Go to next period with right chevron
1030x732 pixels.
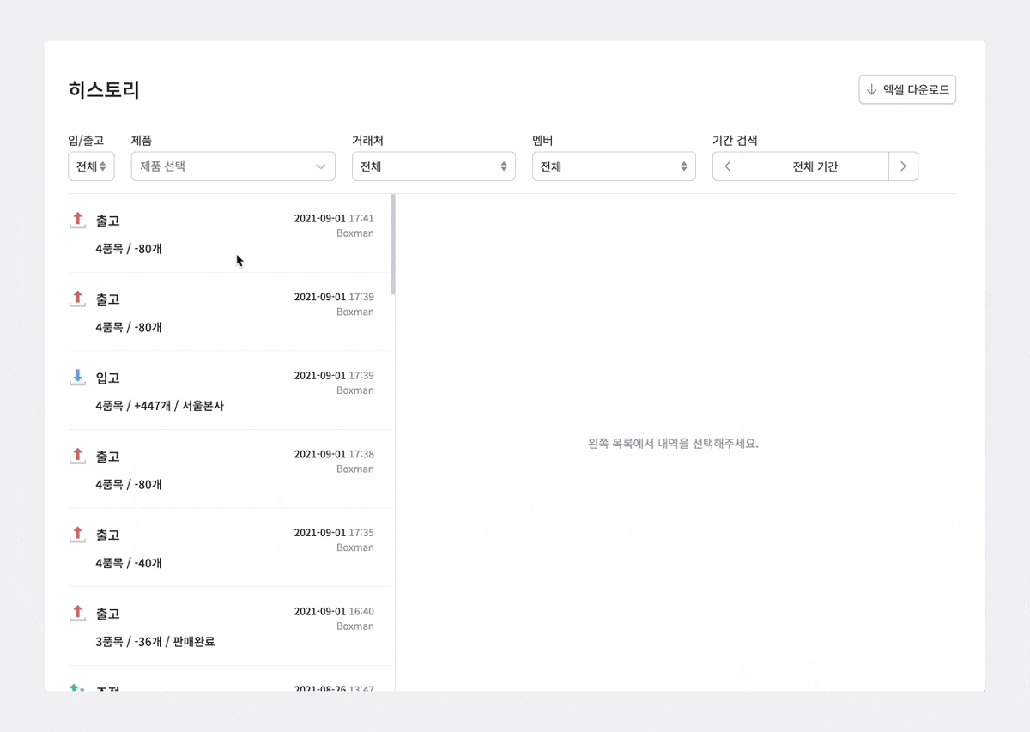[903, 166]
